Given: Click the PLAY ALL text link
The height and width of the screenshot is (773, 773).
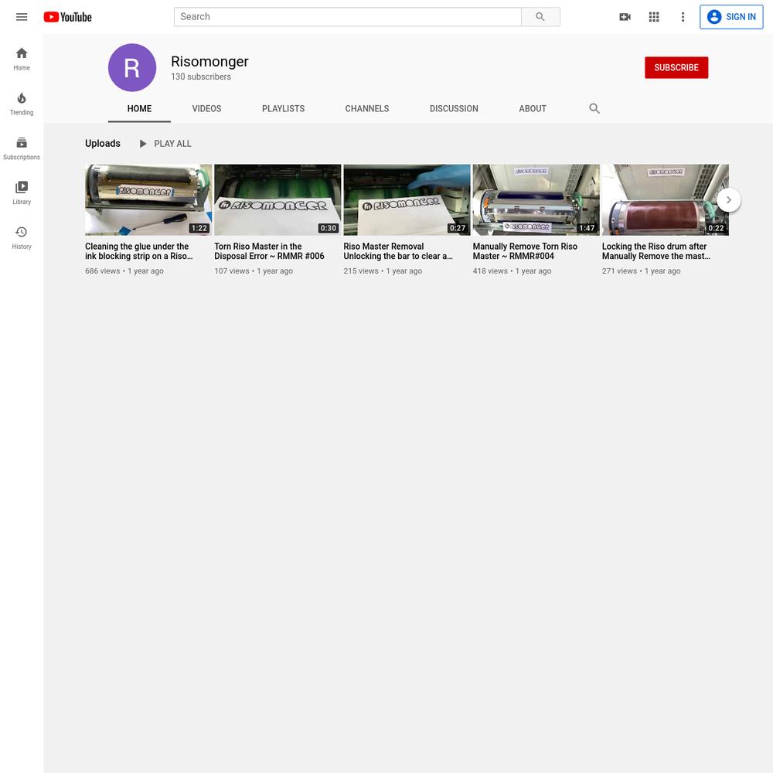Looking at the screenshot, I should point(172,144).
